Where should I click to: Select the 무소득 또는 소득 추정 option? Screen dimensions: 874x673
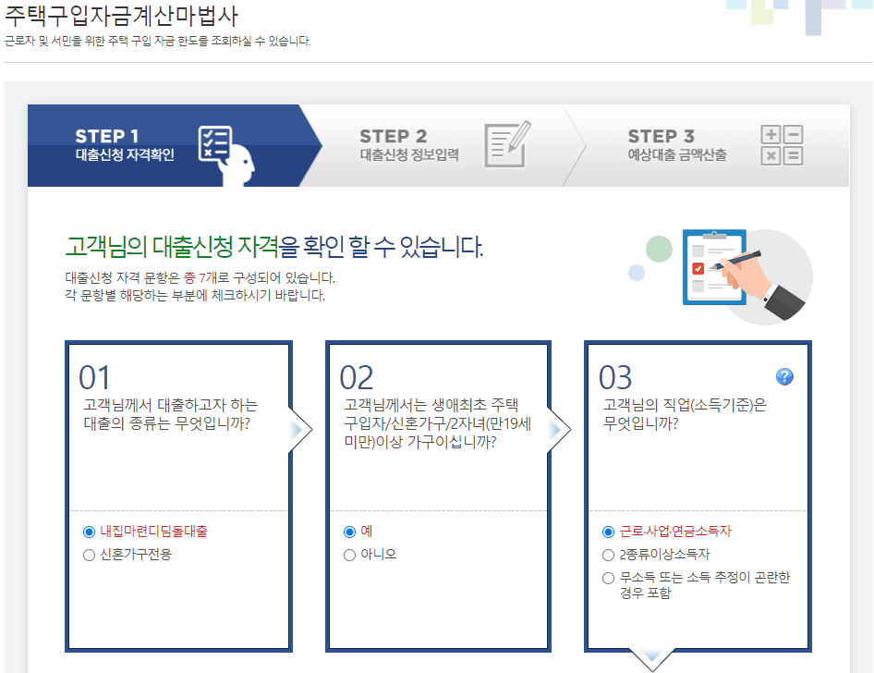click(x=608, y=579)
